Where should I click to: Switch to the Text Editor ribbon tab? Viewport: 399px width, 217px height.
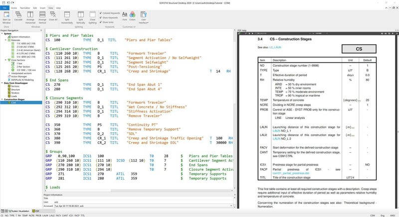(x=25, y=8)
